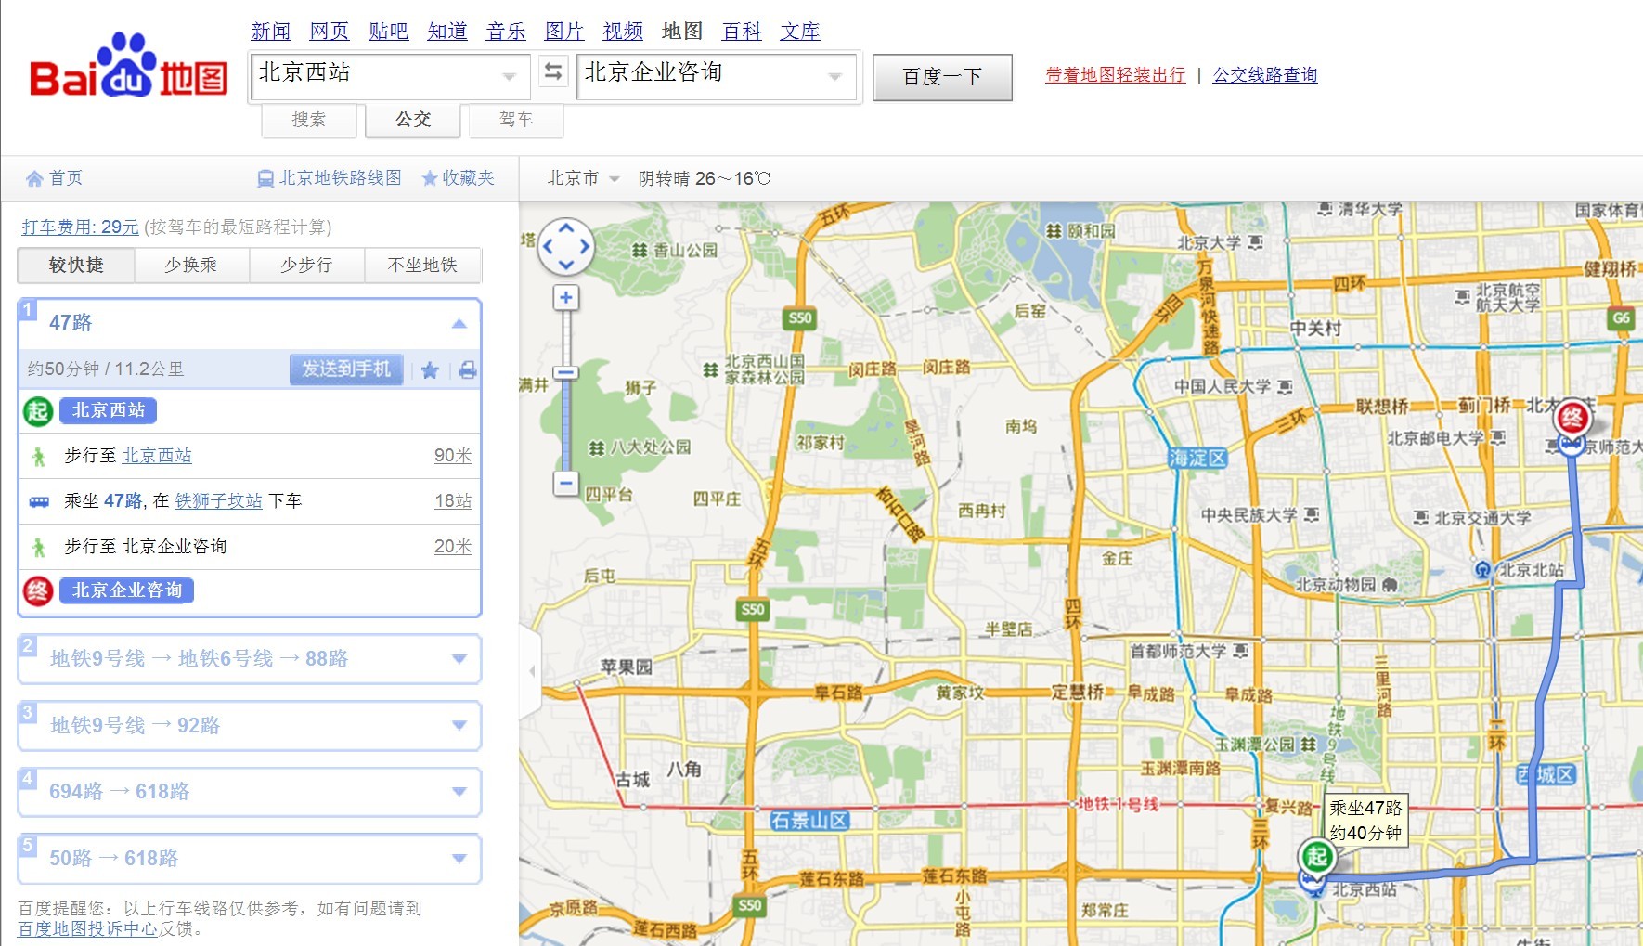Click the 百度一下 search button
Viewport: 1643px width, 946px height.
pos(942,77)
